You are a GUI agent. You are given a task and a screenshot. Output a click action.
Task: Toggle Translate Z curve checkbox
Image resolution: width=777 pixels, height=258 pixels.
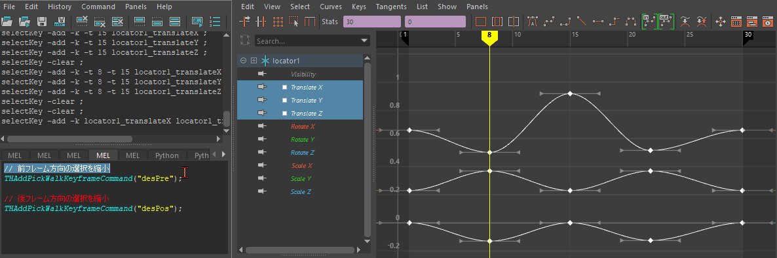click(284, 113)
